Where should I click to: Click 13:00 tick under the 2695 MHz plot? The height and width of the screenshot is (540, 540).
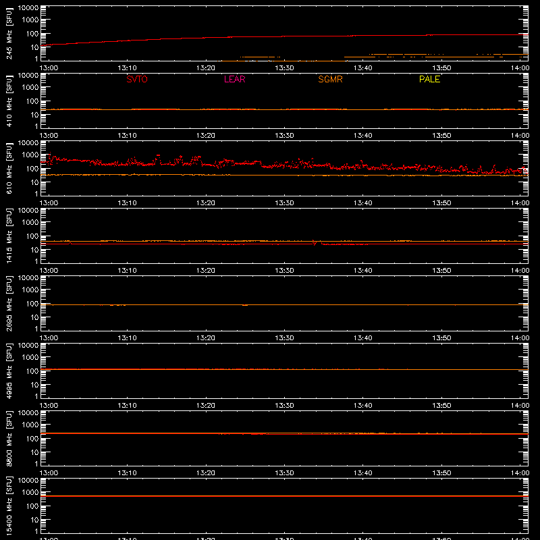click(x=49, y=338)
